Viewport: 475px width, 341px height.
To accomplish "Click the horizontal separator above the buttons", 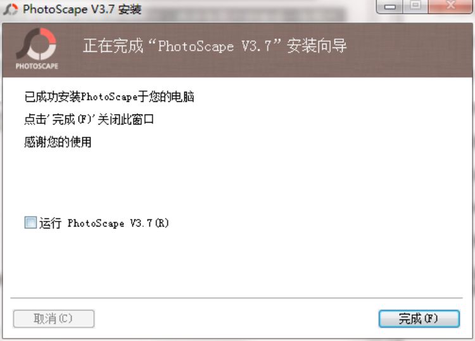I will pos(236,298).
